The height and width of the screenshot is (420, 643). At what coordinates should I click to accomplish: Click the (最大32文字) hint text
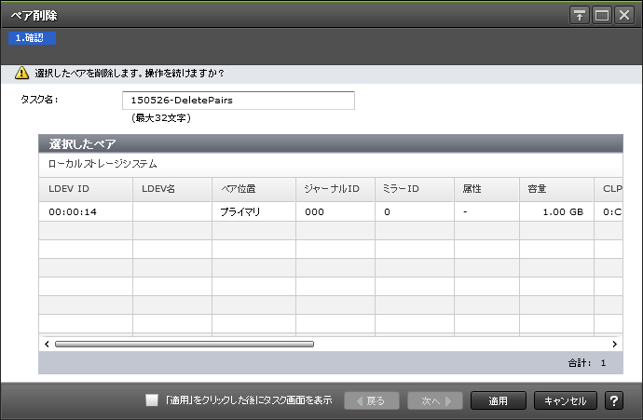pyautogui.click(x=161, y=118)
